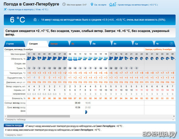
Task: Click the cloudiness icon for hour 15
Action: [101, 58]
